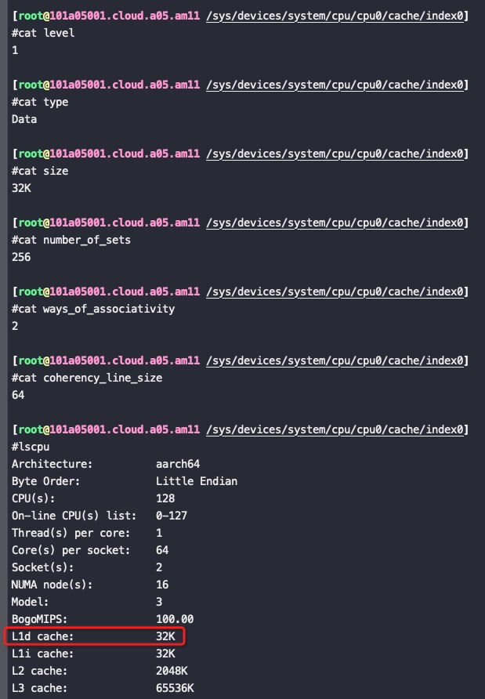Click the highlighted L1d cache 32K line
Image resolution: width=485 pixels, height=699 pixels.
point(95,636)
